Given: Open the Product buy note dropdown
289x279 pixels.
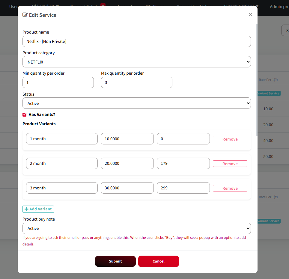Looking at the screenshot, I should click(137, 228).
